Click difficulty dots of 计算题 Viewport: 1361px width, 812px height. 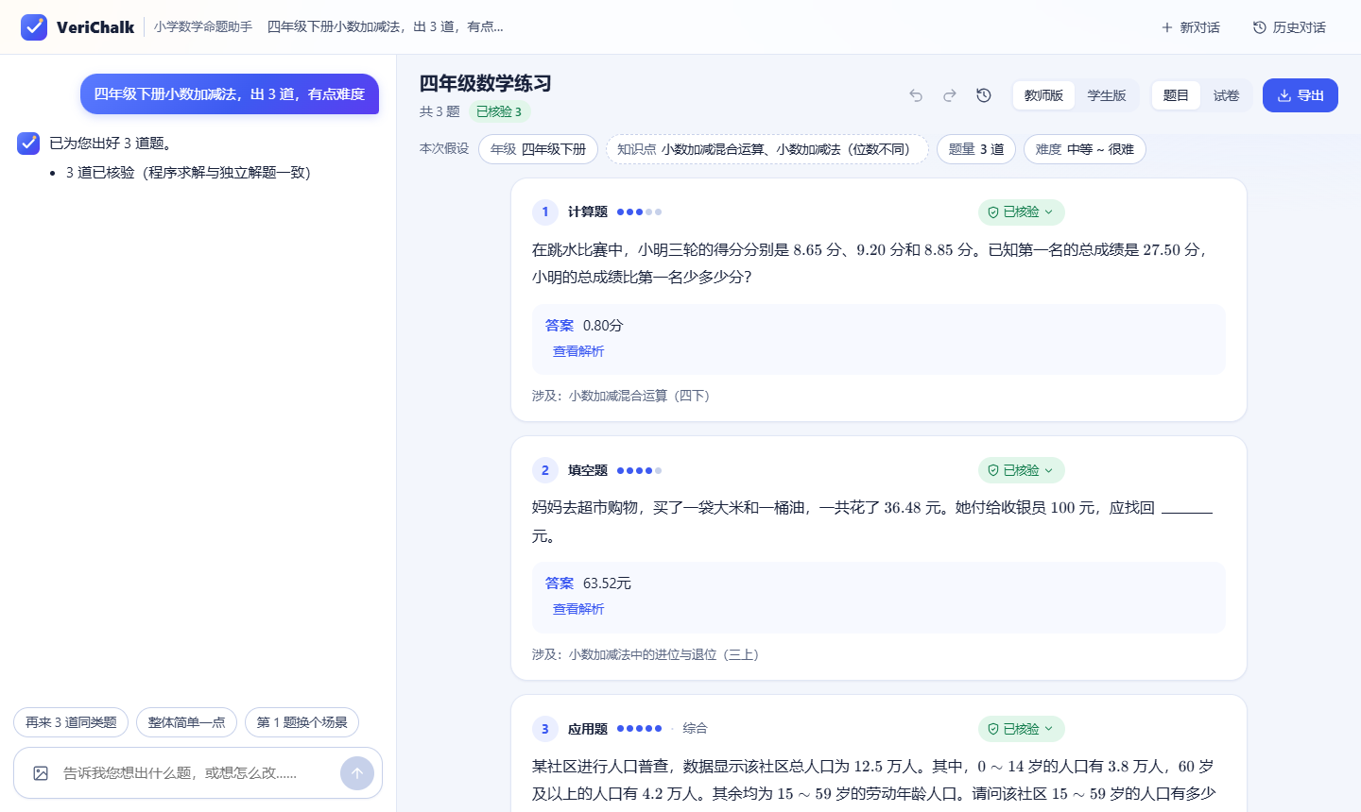tap(639, 212)
